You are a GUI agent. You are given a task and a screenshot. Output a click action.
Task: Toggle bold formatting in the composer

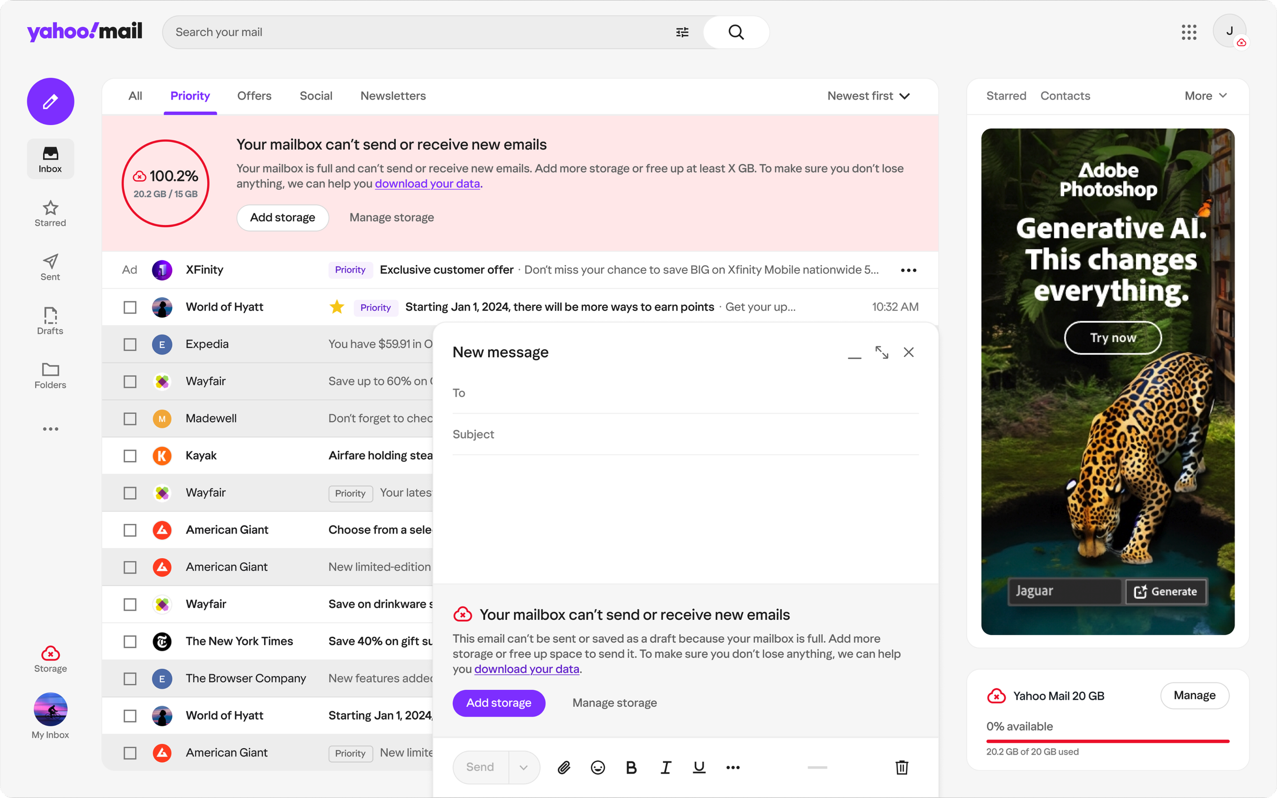(631, 767)
